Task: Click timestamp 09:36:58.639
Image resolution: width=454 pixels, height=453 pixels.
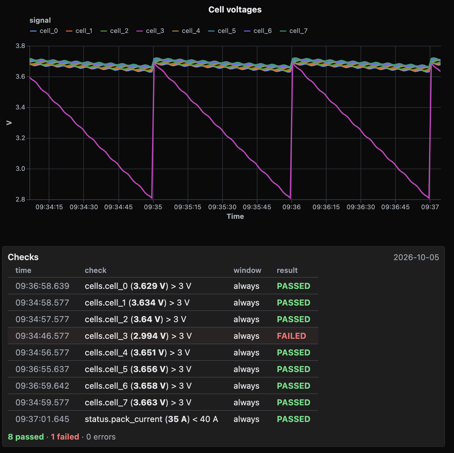Action: click(x=42, y=286)
